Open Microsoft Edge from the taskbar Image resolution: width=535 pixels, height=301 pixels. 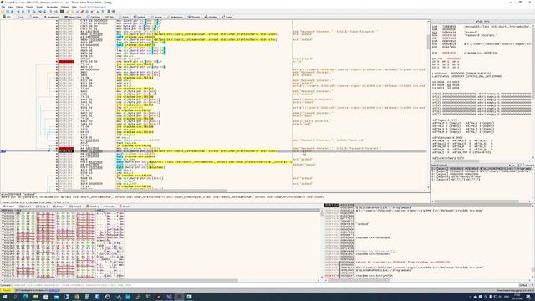click(26, 297)
